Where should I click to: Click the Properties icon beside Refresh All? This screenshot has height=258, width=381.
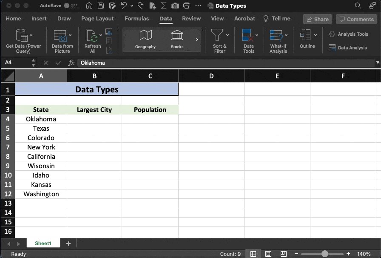pos(109,41)
